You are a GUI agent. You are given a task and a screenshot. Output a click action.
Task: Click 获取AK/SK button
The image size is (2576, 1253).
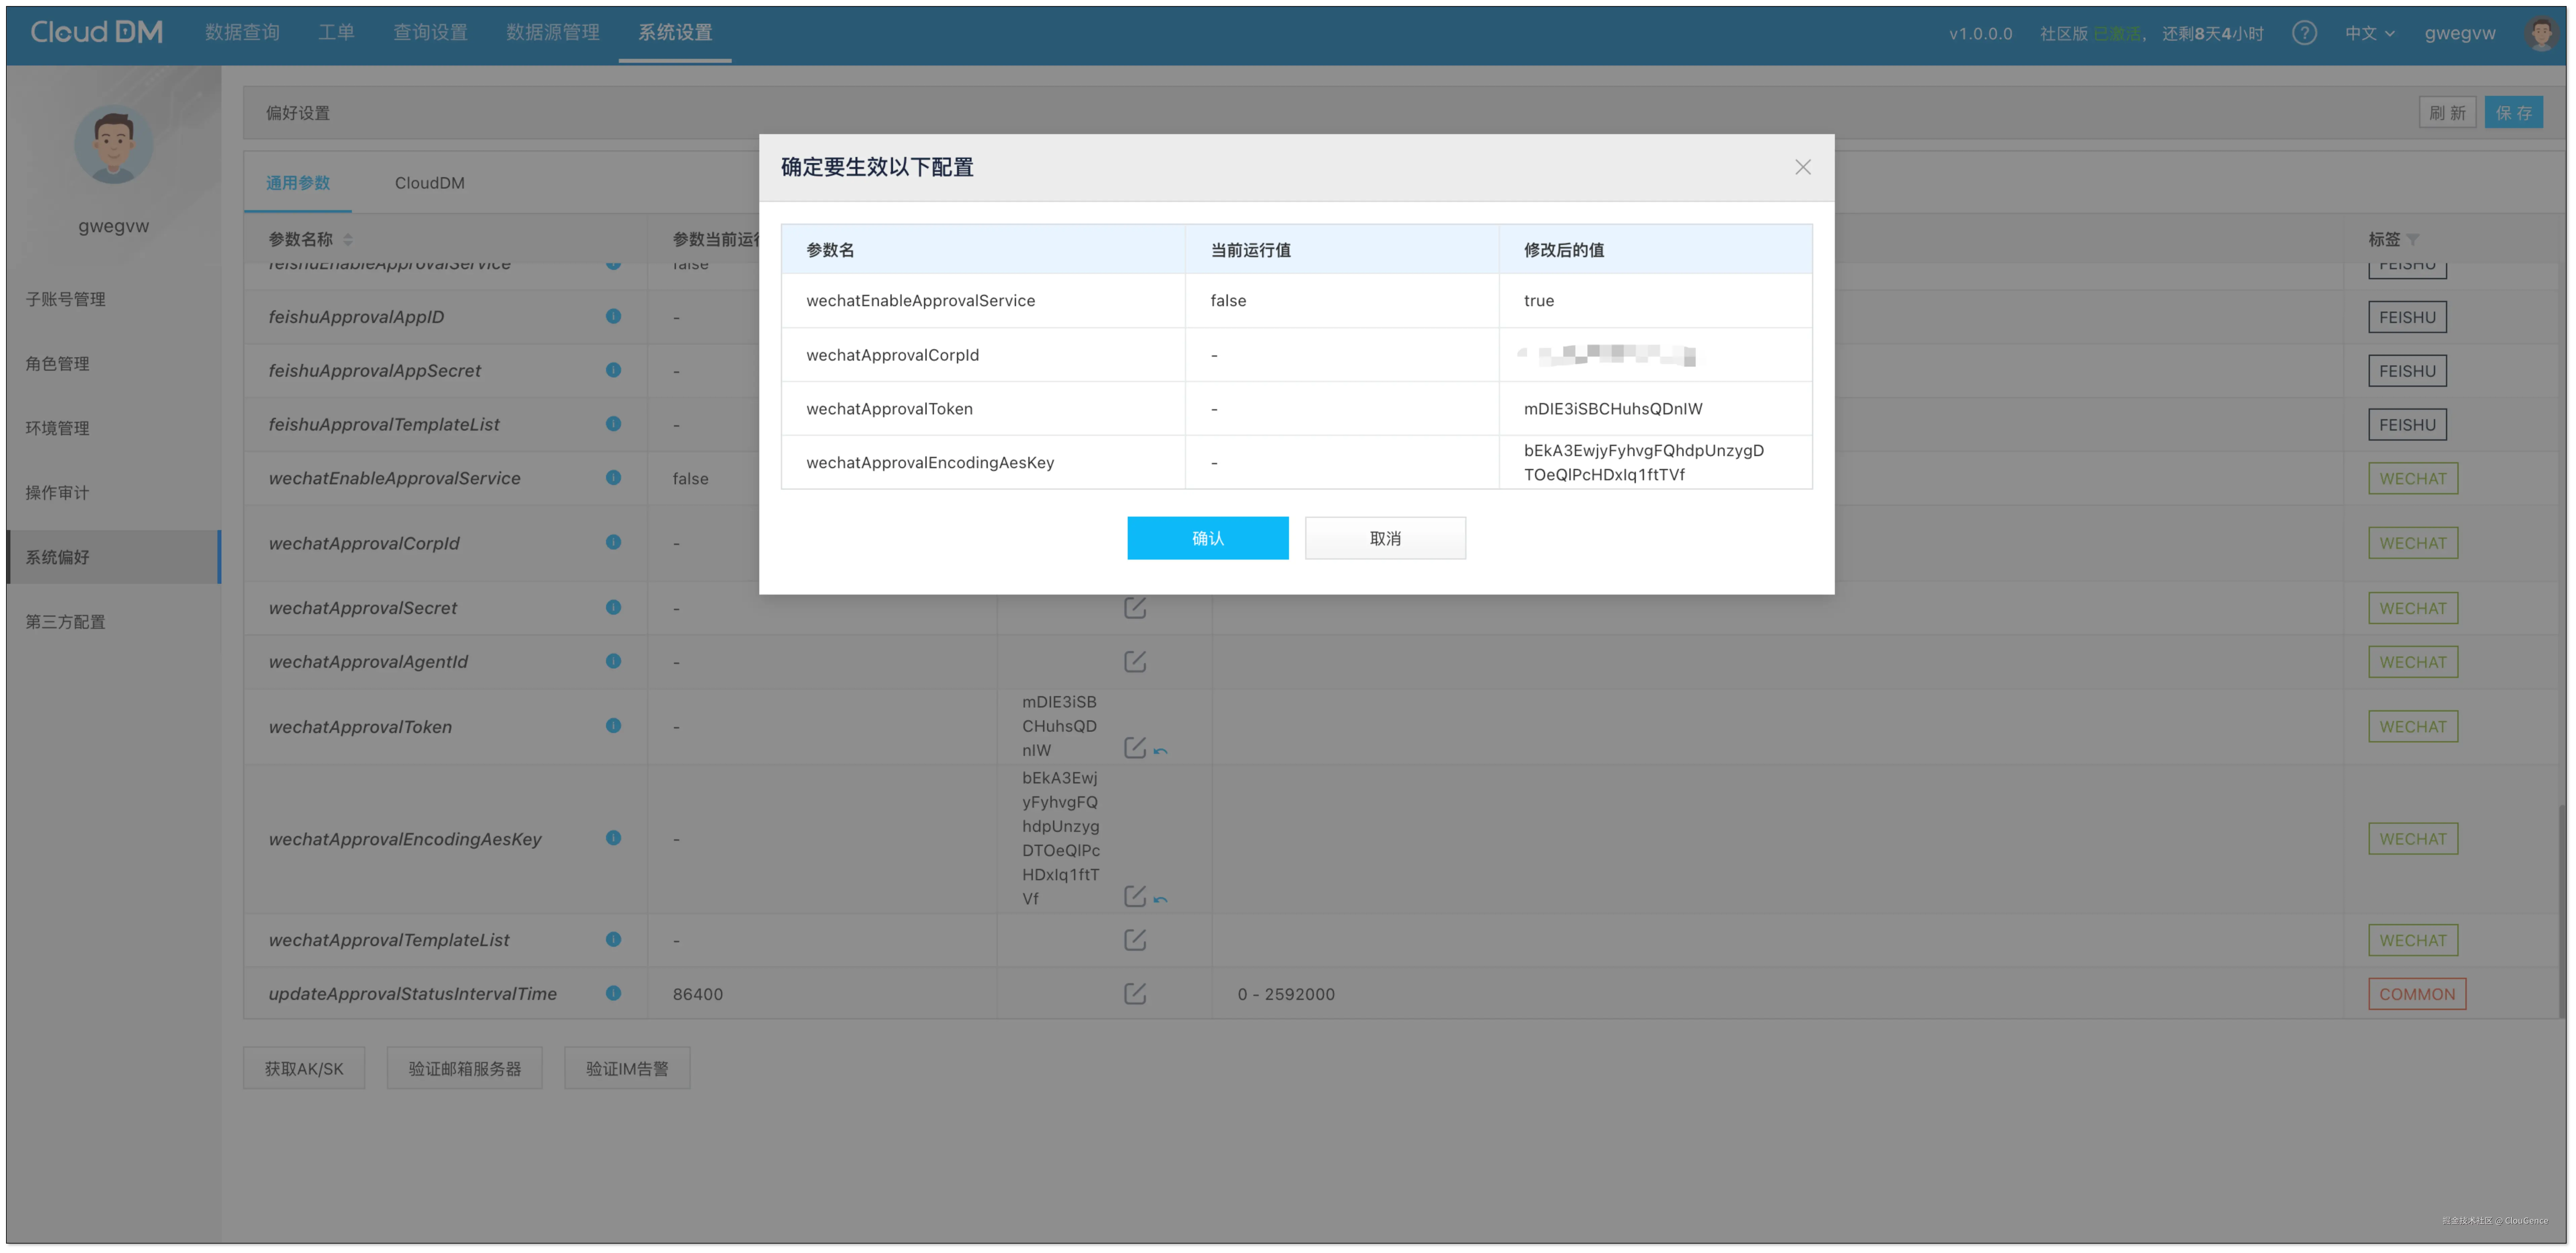[304, 1068]
